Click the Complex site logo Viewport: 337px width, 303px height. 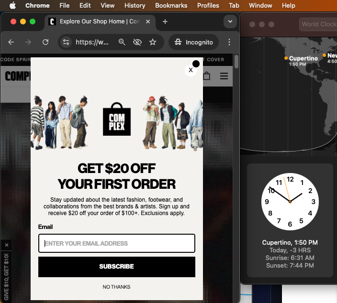[18, 76]
